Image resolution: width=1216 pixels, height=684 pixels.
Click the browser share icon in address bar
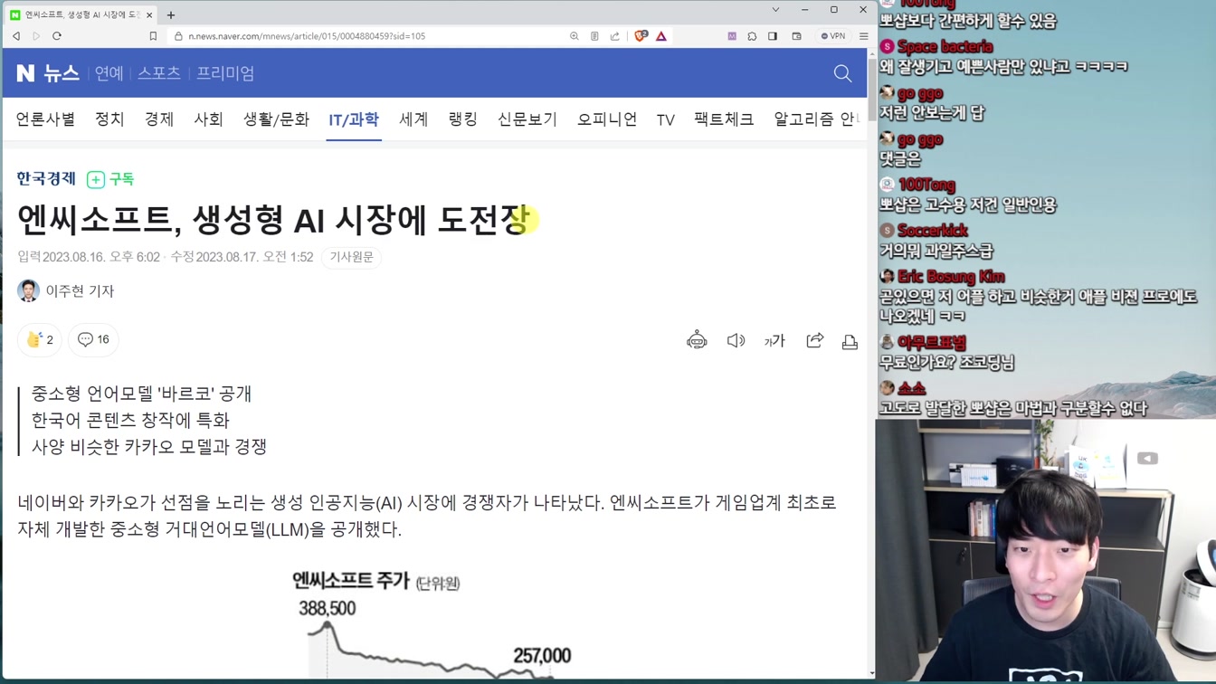coord(615,36)
